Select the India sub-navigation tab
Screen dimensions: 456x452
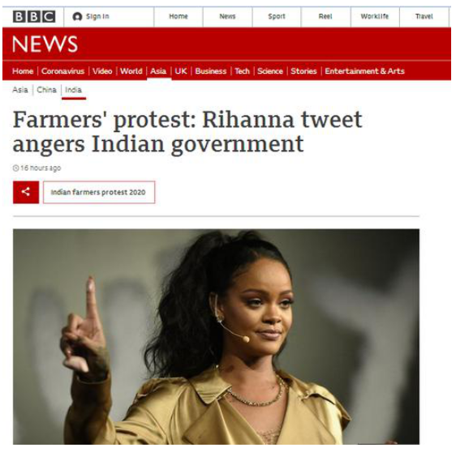click(73, 90)
